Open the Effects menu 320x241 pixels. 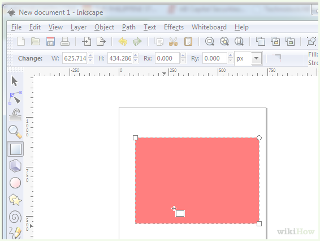174,27
